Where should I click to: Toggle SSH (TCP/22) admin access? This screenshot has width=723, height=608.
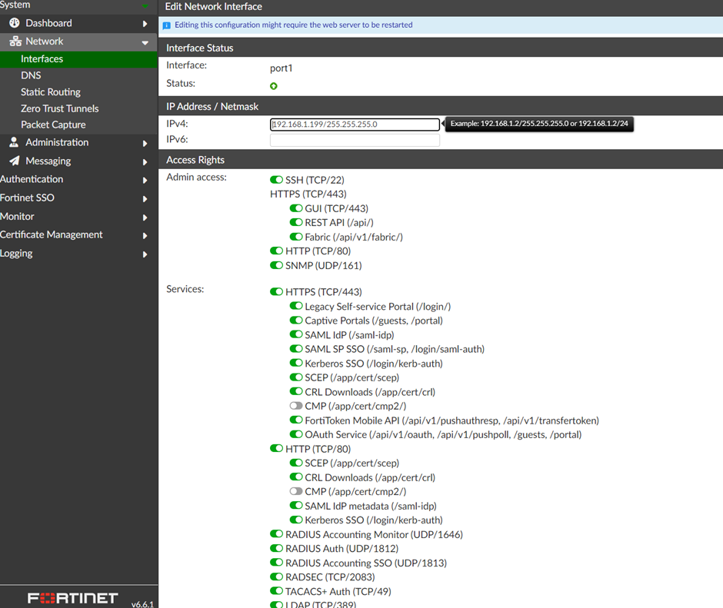(x=276, y=180)
